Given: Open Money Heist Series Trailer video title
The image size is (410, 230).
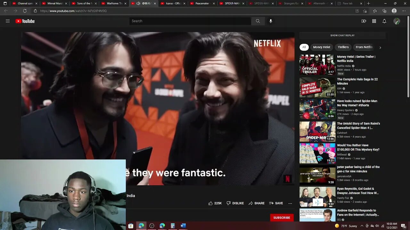Looking at the screenshot, I should 356,59.
